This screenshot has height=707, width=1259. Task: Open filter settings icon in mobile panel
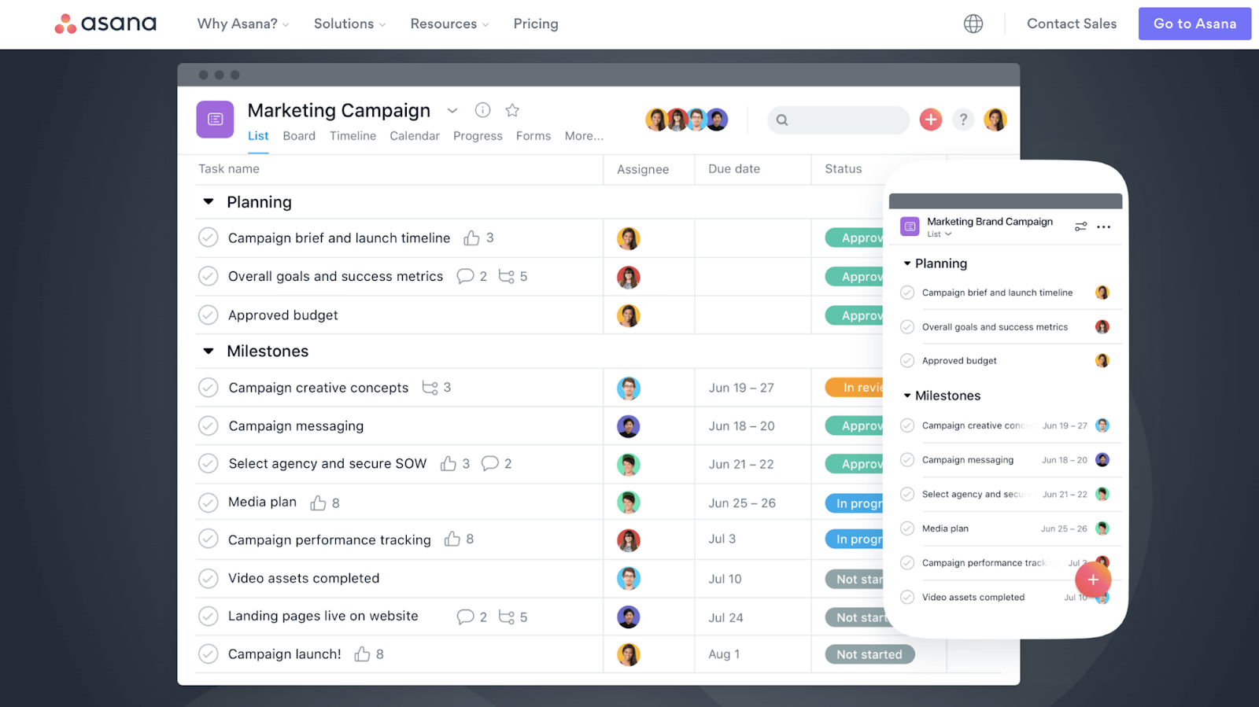pos(1081,226)
